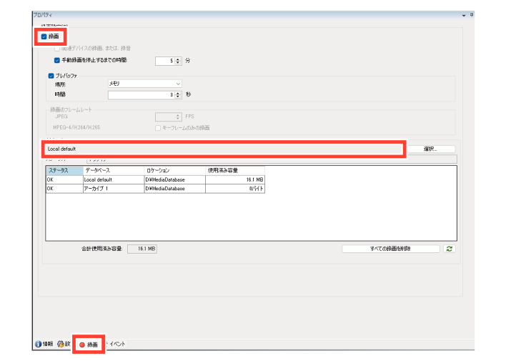Click OK status in Local default row

click(64, 179)
